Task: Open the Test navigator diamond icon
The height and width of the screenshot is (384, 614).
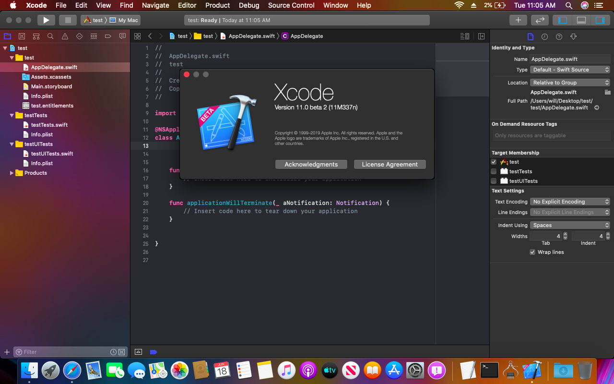Action: click(79, 36)
